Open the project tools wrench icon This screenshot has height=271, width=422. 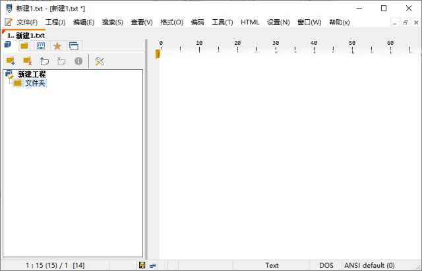(100, 61)
